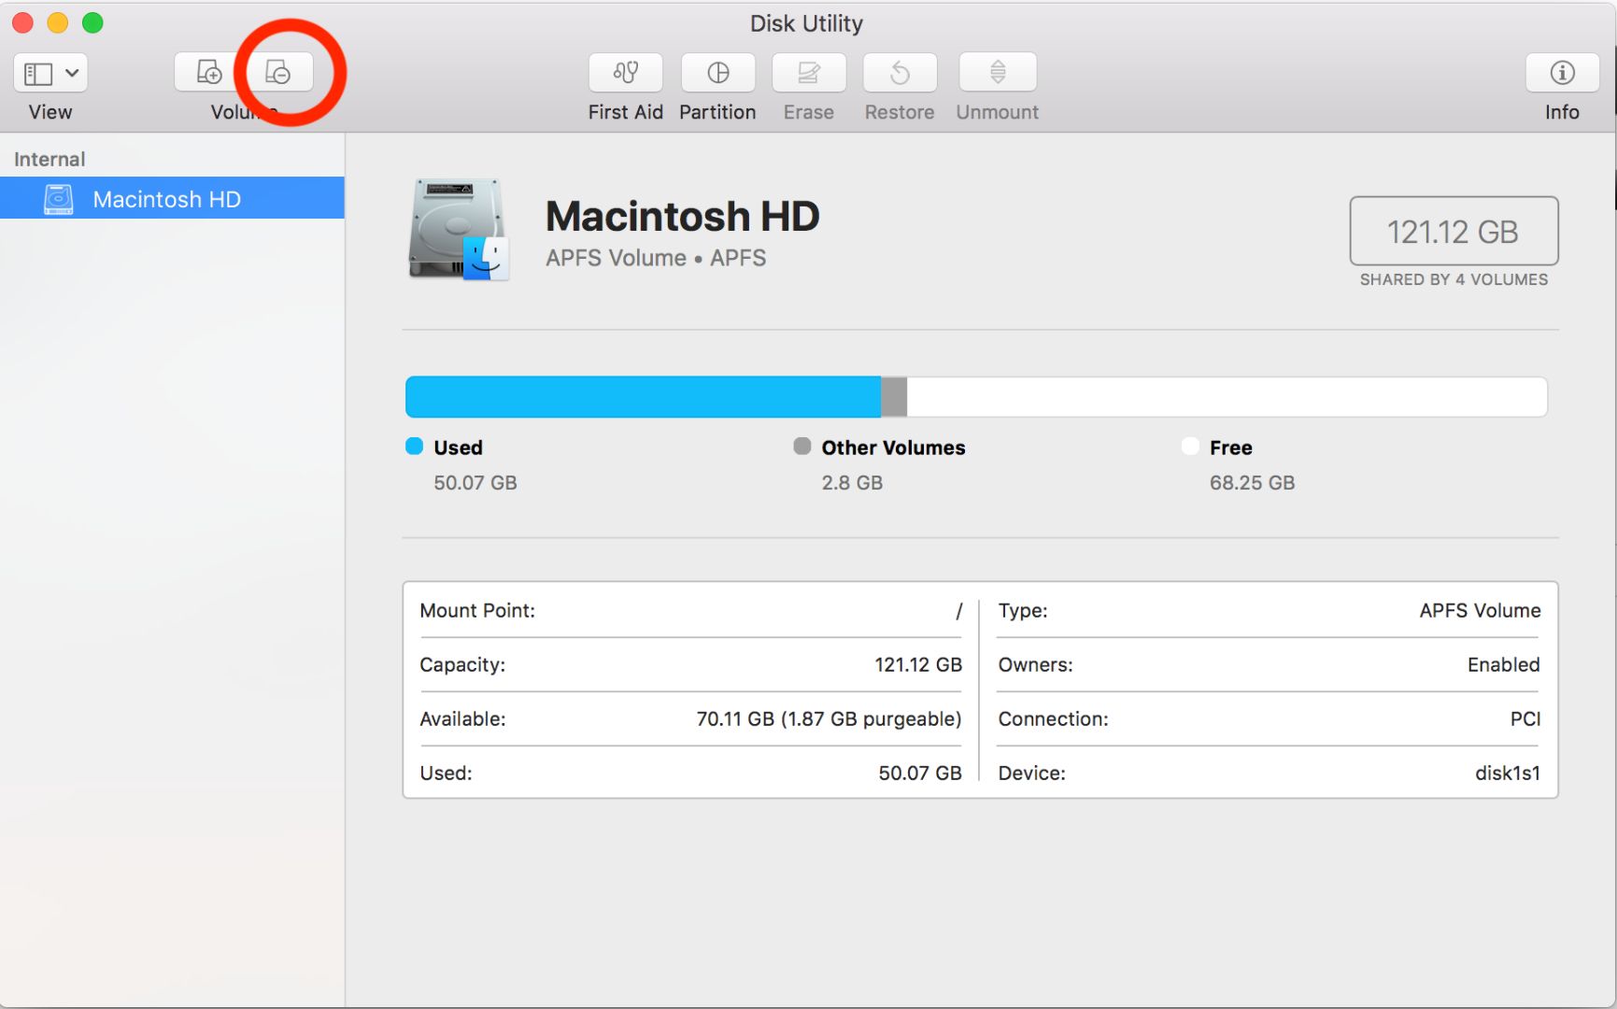Click the Add Volume toolbar icon
Viewport: 1617px width, 1009px height.
pyautogui.click(x=209, y=73)
